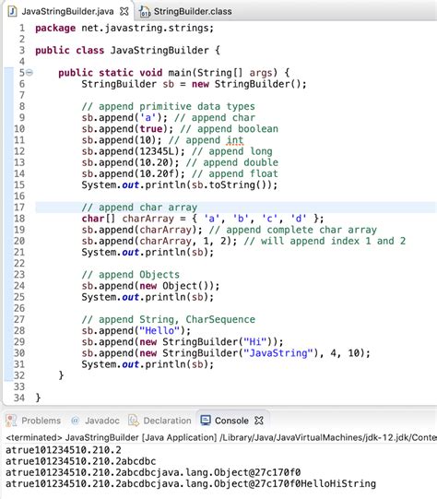The width and height of the screenshot is (437, 499).
Task: Click sb.append(new Object()) statement
Action: click(150, 286)
